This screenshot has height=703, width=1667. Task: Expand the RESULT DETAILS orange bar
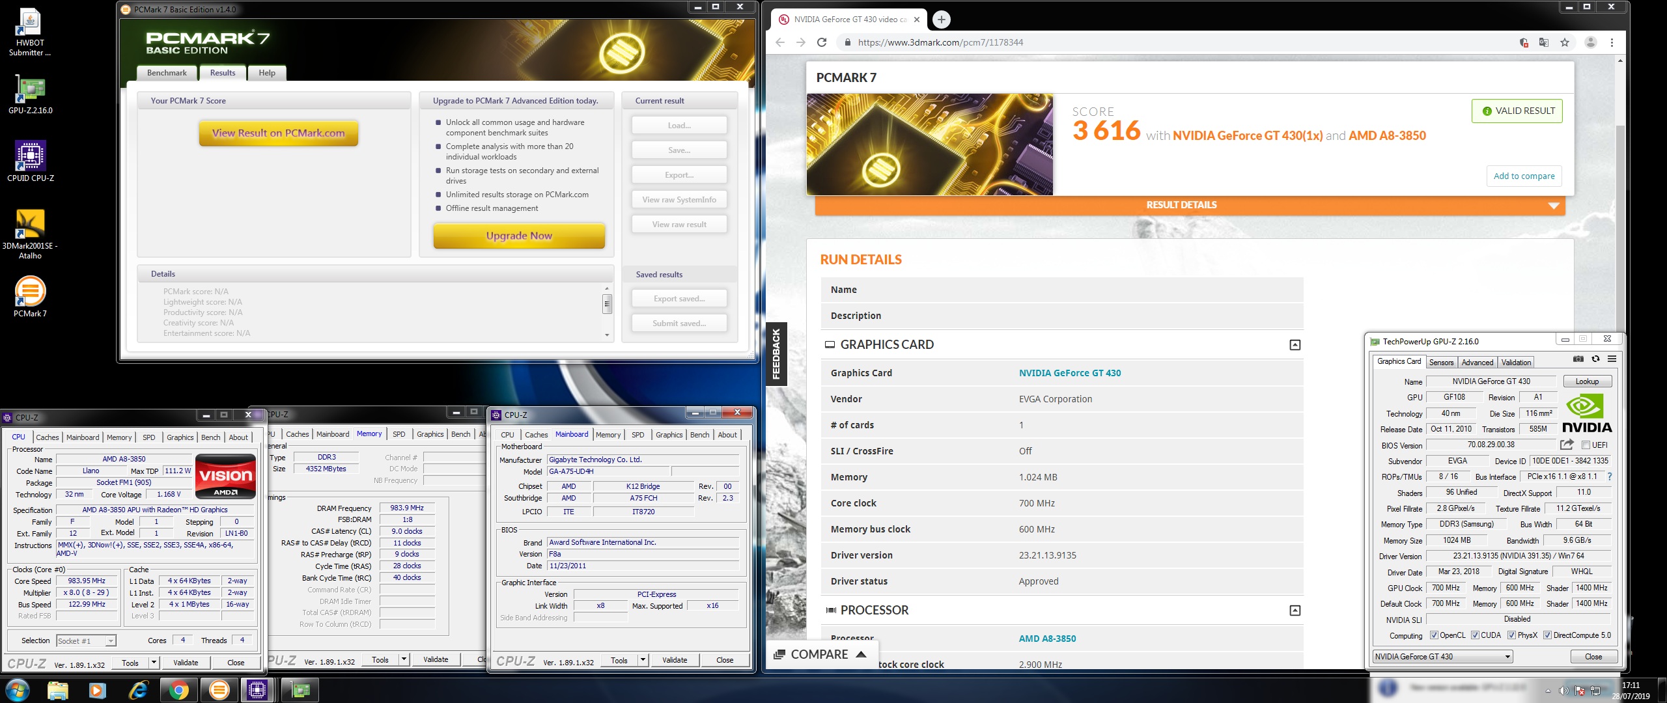pos(1190,205)
